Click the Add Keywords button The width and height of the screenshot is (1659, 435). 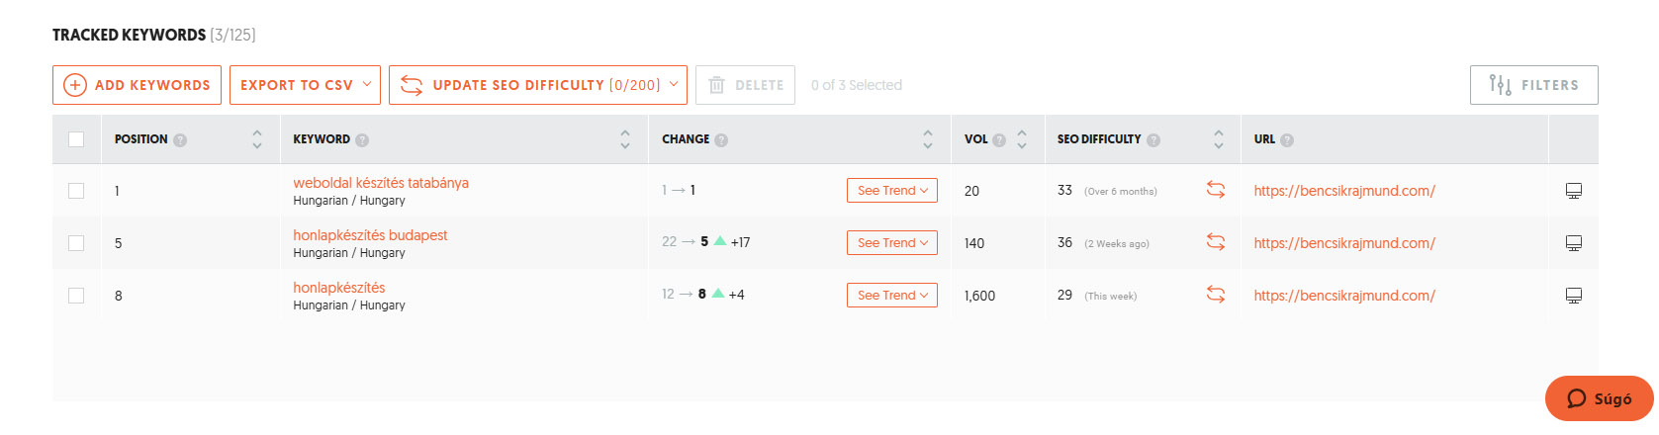click(137, 85)
